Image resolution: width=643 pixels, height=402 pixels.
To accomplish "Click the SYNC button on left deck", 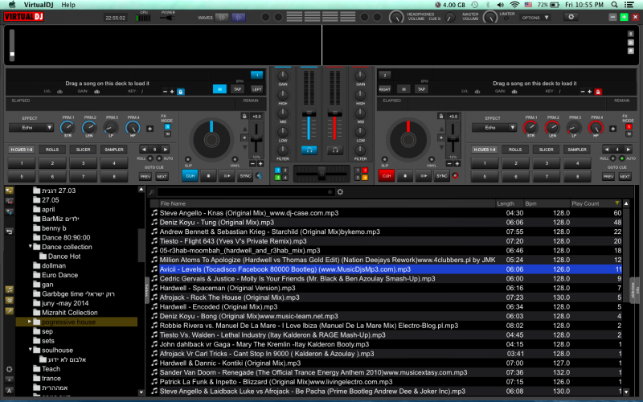I will (246, 175).
